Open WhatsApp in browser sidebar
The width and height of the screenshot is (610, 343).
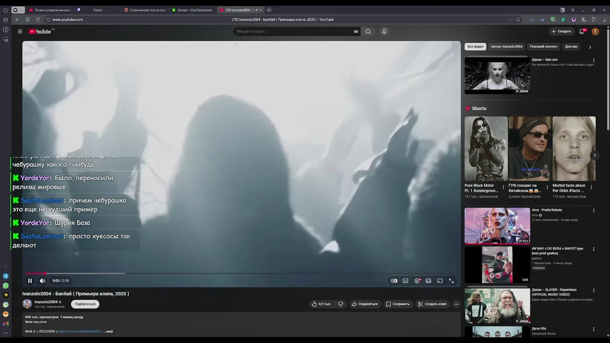point(6,286)
